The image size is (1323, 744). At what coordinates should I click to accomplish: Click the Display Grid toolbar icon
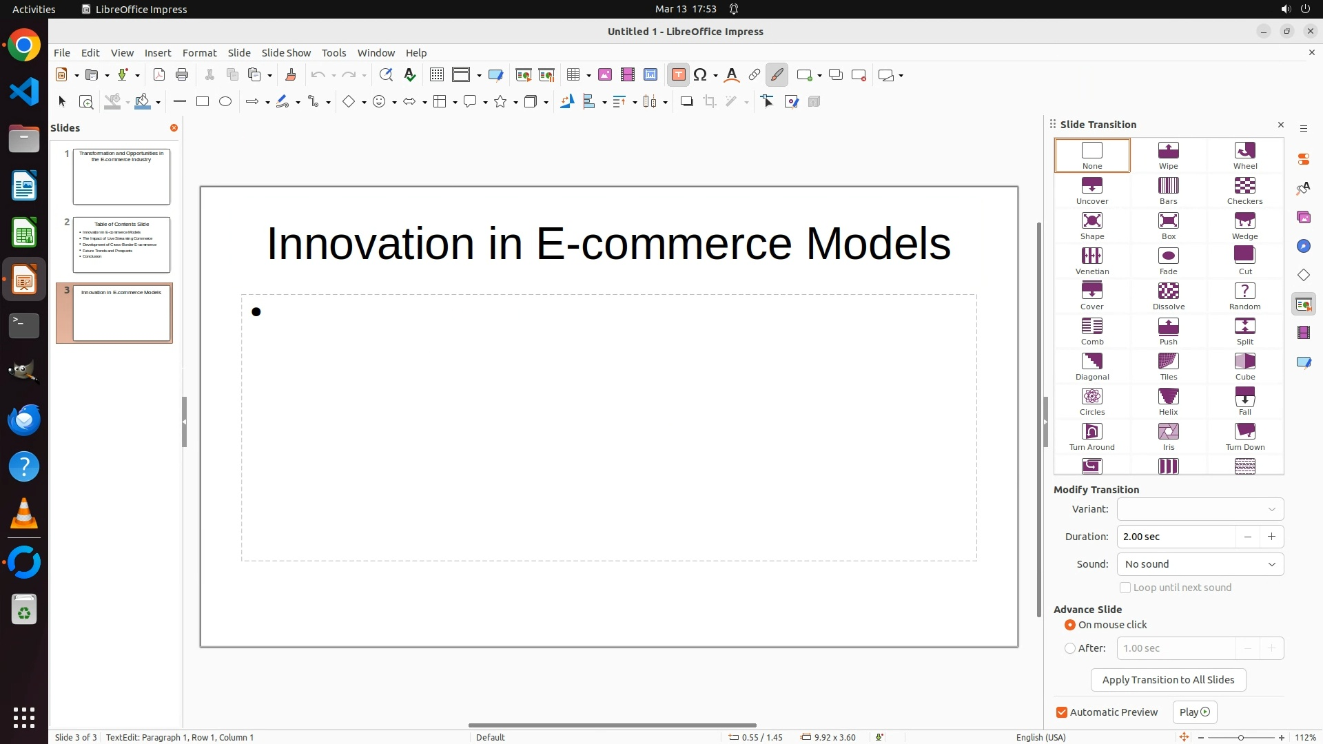click(x=436, y=75)
